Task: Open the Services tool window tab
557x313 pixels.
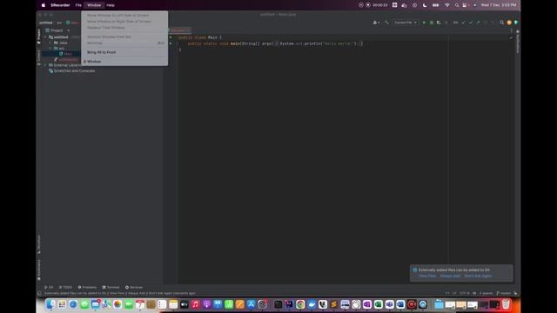Action: (x=134, y=288)
